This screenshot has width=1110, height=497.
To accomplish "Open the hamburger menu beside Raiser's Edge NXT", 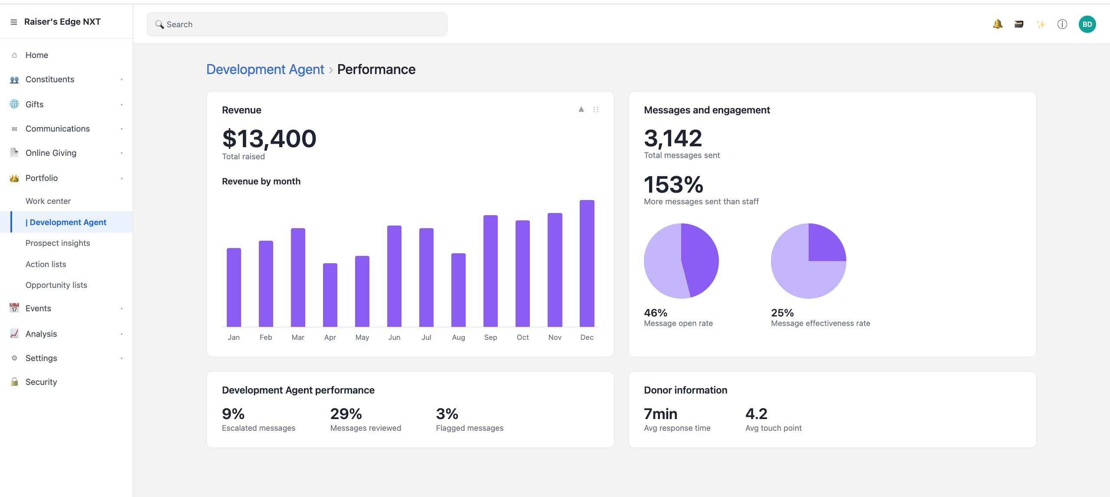I will pos(14,22).
